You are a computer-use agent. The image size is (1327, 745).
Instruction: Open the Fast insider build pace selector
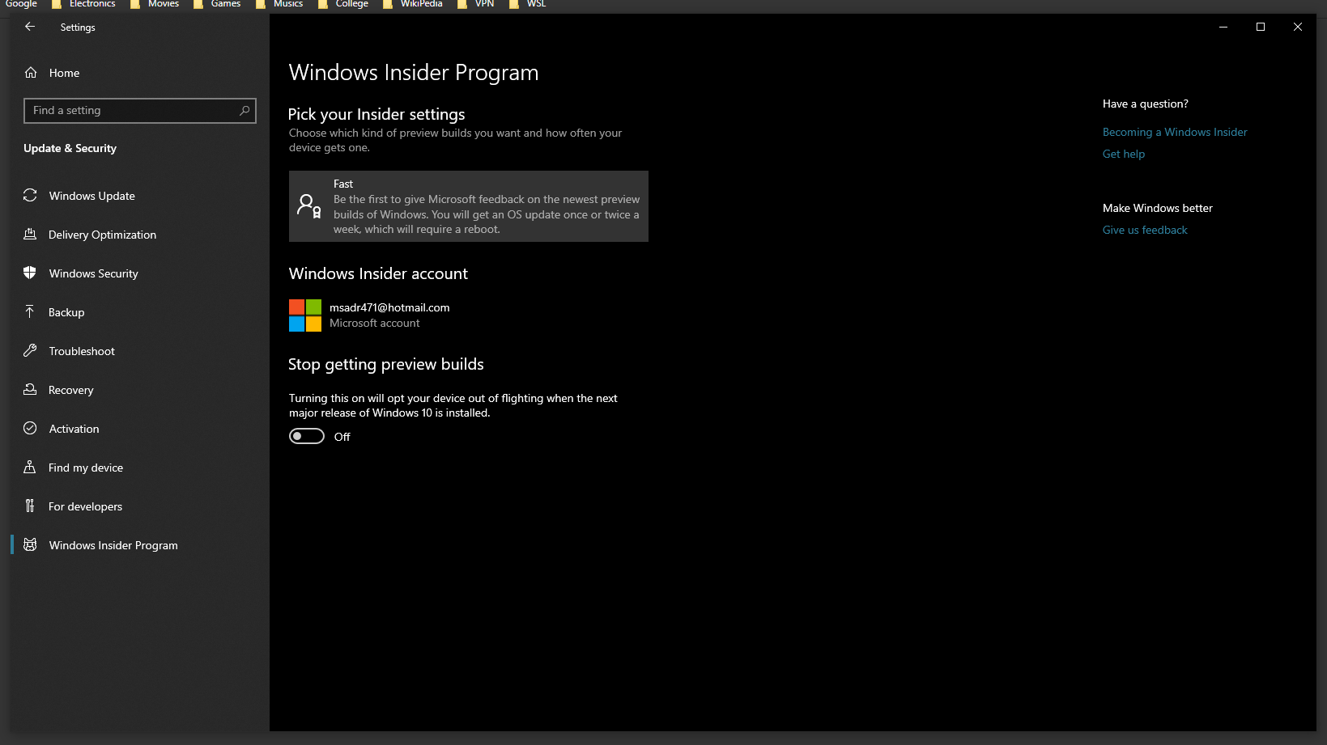(468, 205)
